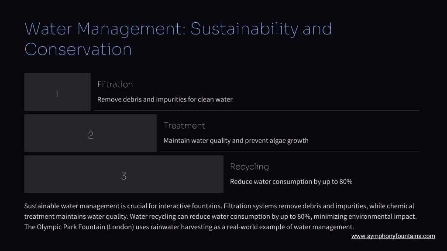
Task: Select the 'Reduce water consumption' description under Recycling
Action: [x=291, y=182]
